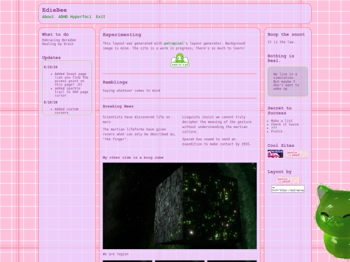Viewport: 350px width, 262px height.
Task: Click the green jelly cat figurine
Action: [332, 223]
